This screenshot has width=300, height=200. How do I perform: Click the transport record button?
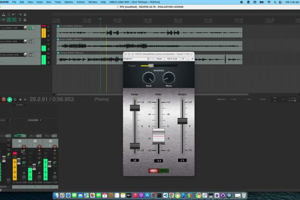[x=3, y=99]
